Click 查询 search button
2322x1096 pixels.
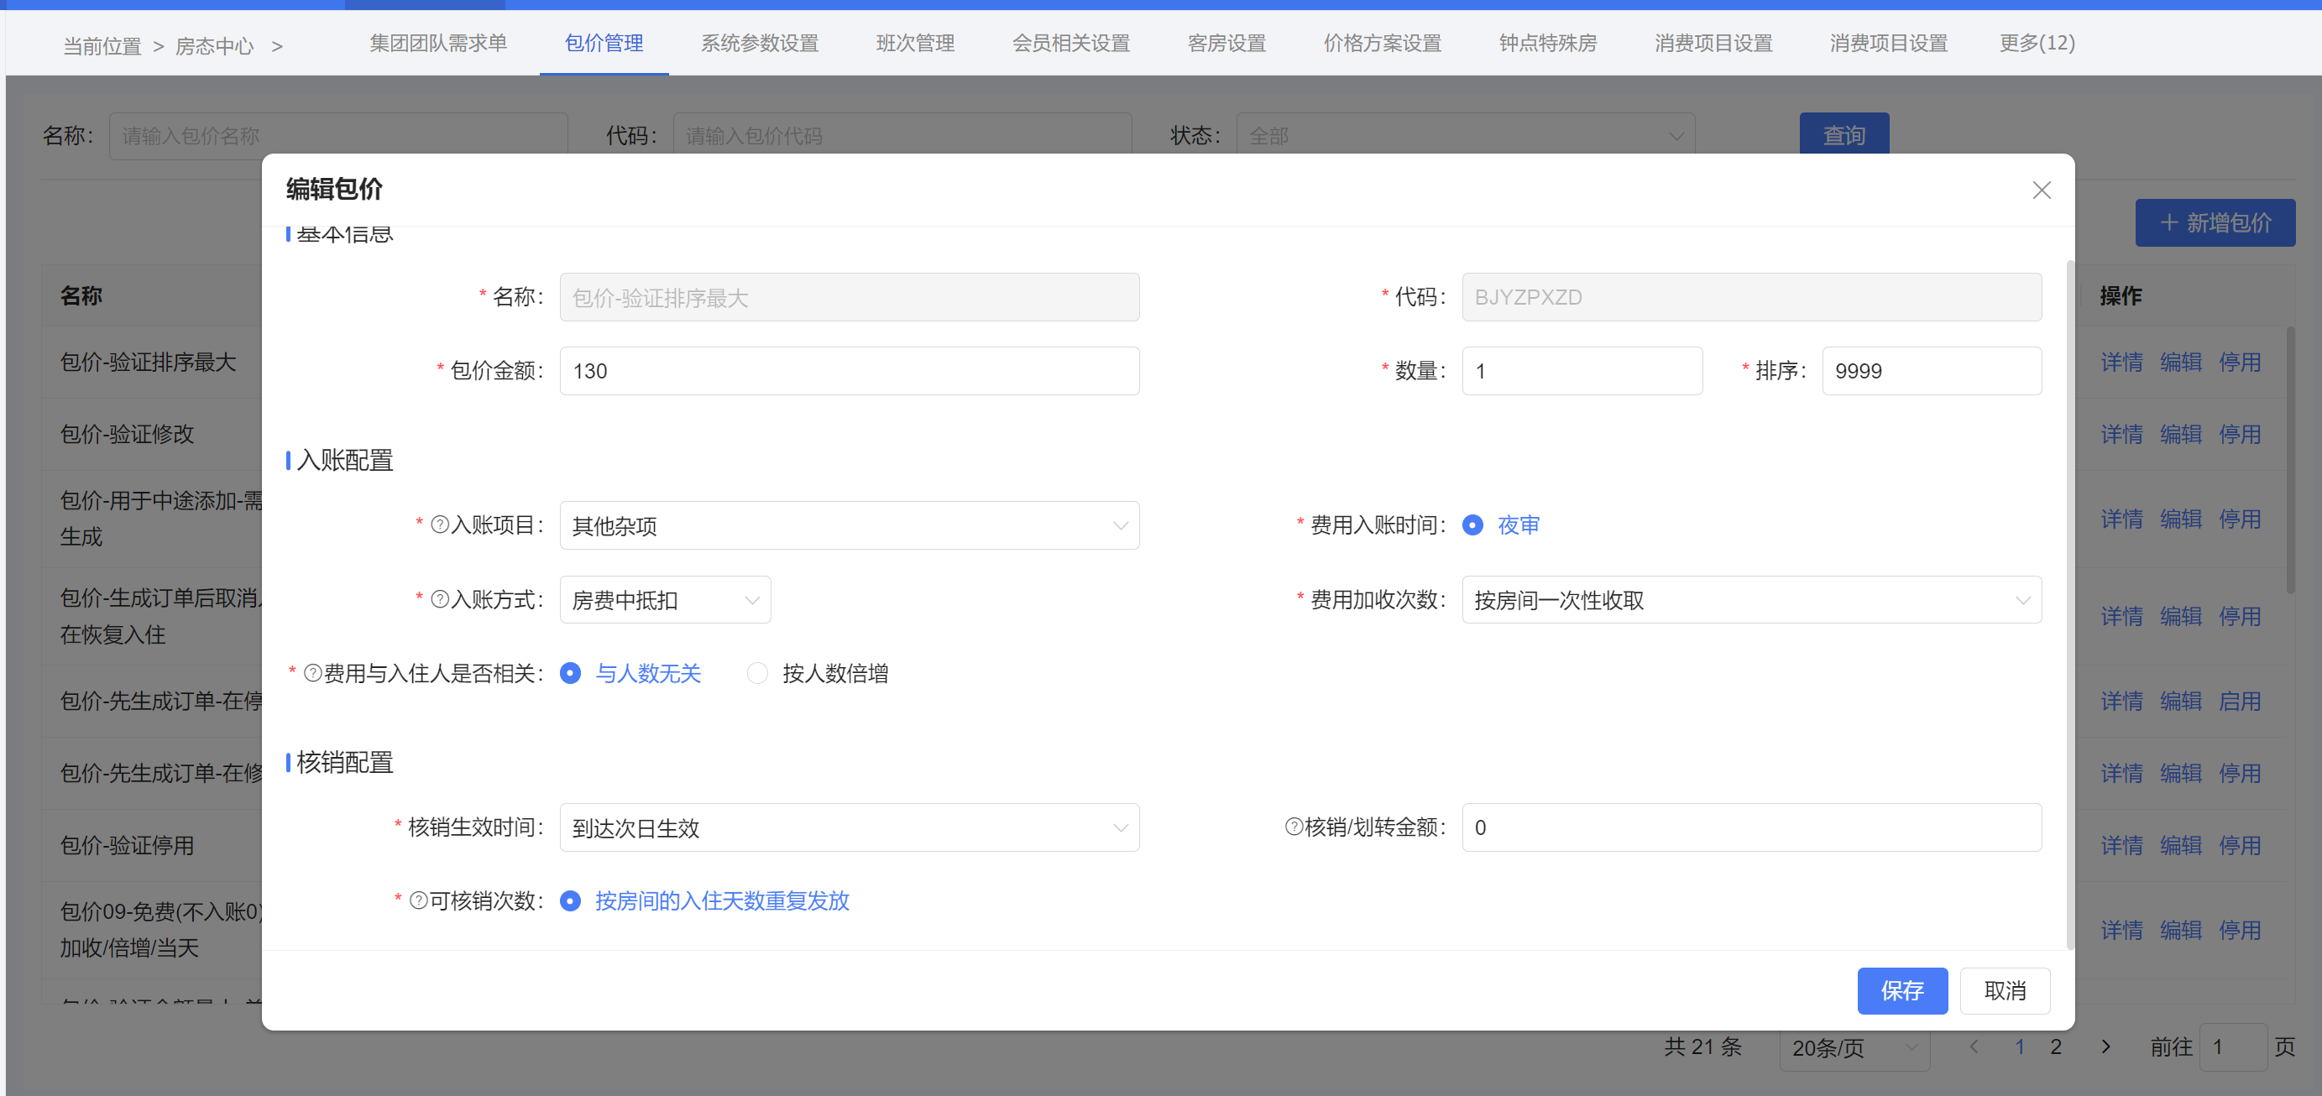pyautogui.click(x=1844, y=134)
